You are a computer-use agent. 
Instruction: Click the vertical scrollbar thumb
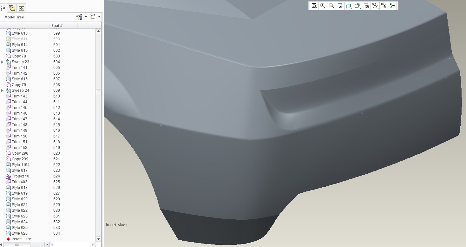click(98, 91)
